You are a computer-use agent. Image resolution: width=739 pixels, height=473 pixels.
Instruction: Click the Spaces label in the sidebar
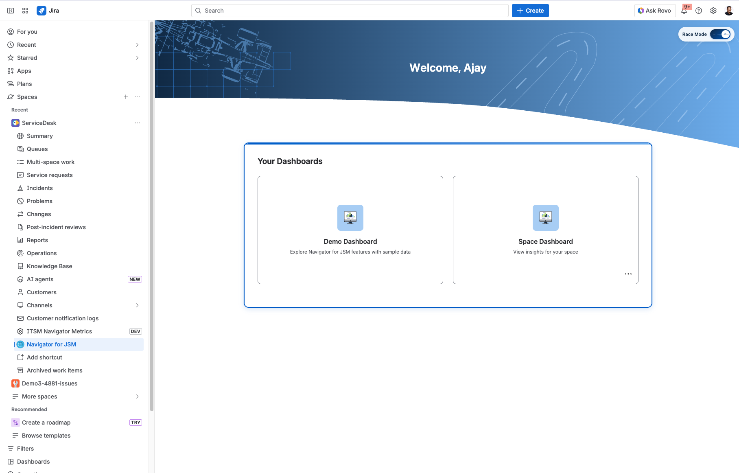(27, 97)
